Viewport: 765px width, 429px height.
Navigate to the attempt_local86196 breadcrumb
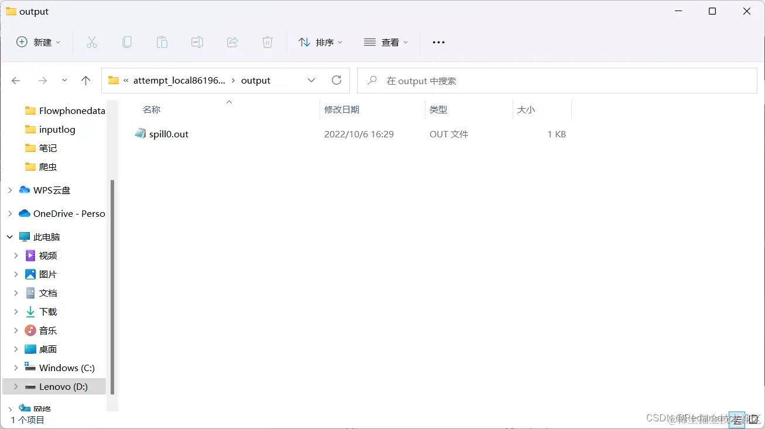[179, 80]
